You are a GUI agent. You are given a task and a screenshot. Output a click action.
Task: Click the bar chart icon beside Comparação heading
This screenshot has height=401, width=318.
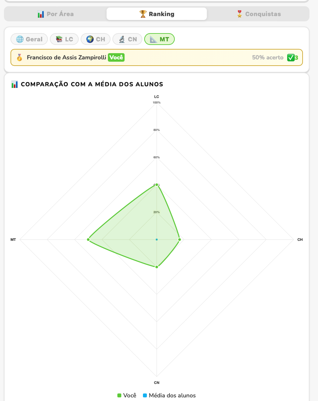pos(14,84)
